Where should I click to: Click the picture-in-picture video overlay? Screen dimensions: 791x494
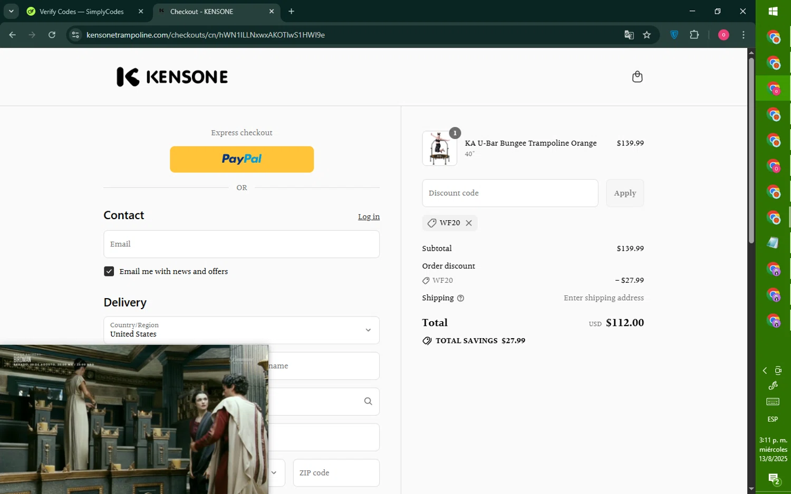point(134,419)
